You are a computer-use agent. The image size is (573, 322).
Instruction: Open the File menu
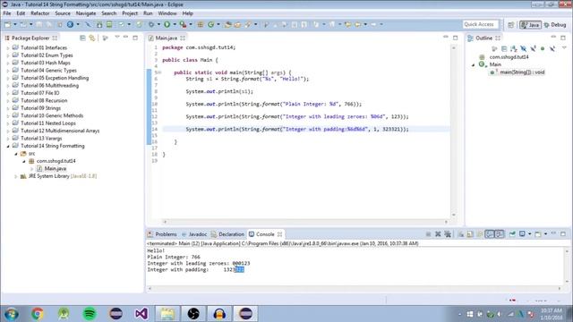coord(7,13)
